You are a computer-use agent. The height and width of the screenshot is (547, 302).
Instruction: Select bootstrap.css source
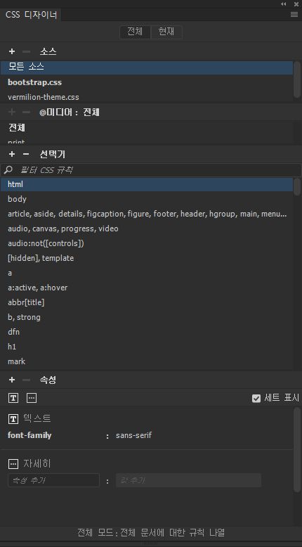(x=147, y=82)
